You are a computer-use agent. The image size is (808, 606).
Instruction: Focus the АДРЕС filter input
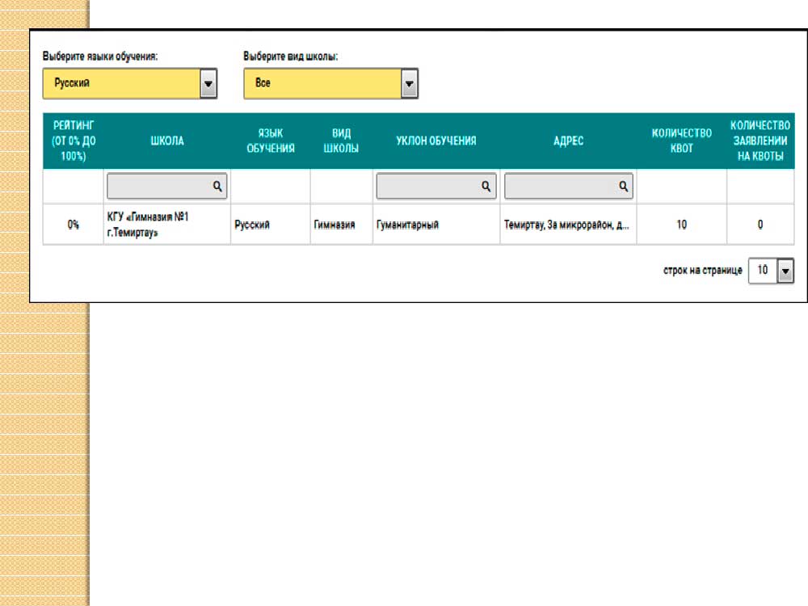[561, 186]
